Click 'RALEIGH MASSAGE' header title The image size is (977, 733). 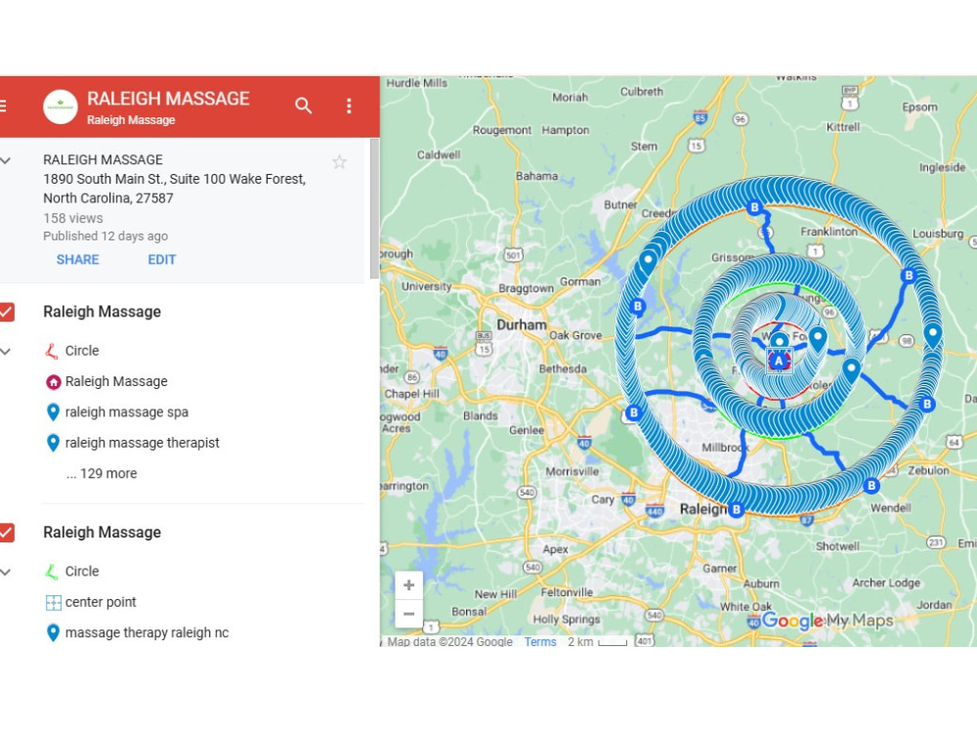point(168,99)
